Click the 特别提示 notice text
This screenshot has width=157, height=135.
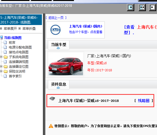click(106, 126)
